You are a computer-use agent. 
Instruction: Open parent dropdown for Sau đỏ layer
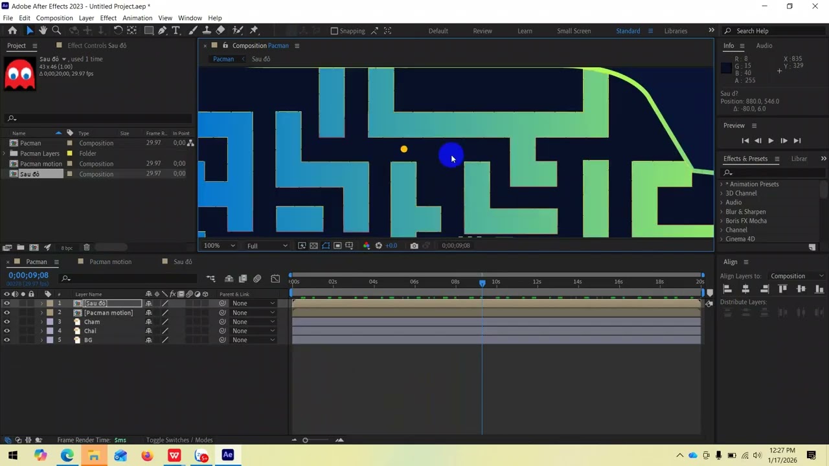(253, 304)
